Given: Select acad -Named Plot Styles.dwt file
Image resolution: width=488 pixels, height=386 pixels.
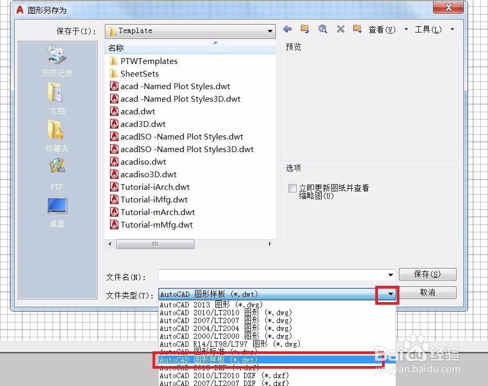Looking at the screenshot, I should pyautogui.click(x=170, y=86).
